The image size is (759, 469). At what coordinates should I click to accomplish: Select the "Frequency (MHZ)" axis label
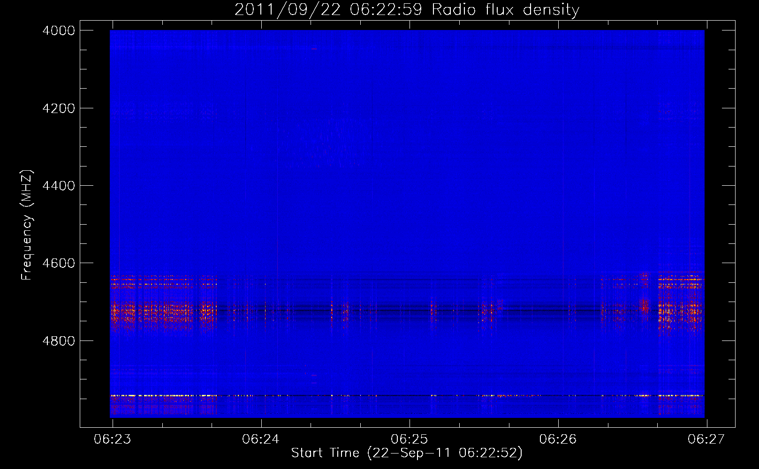click(27, 225)
